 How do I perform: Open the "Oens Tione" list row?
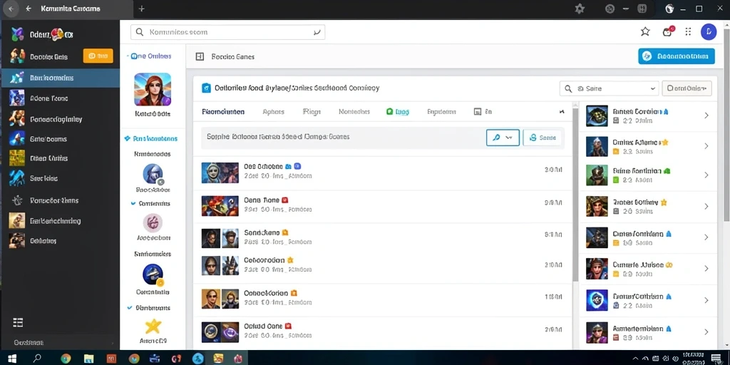(382, 205)
